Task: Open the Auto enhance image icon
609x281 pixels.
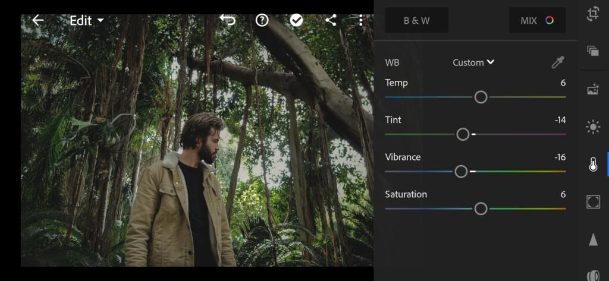Action: 593,89
